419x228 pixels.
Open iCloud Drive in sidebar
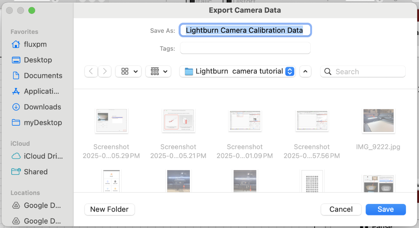click(37, 156)
